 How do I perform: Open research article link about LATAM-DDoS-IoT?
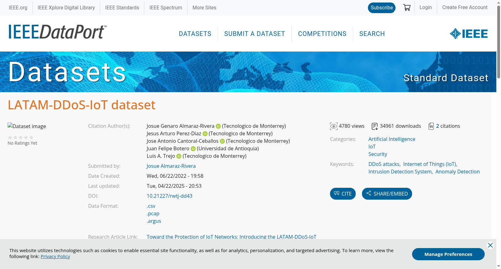pyautogui.click(x=231, y=237)
